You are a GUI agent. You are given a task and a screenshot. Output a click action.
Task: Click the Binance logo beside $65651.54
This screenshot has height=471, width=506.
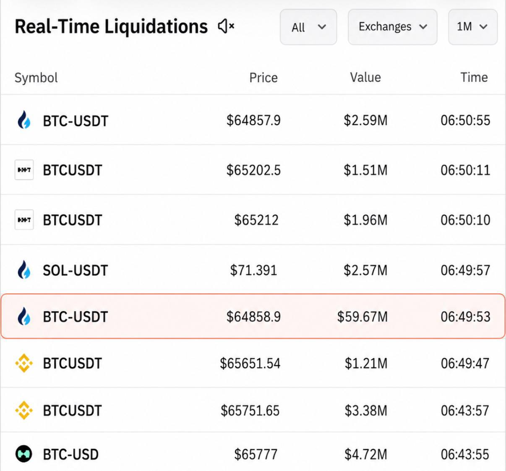pos(24,363)
